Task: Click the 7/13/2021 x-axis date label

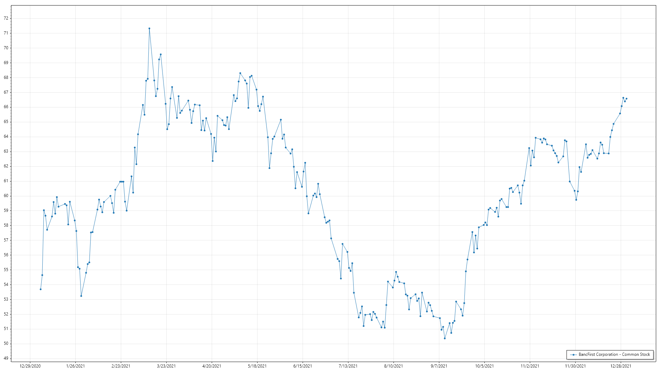Action: click(348, 366)
